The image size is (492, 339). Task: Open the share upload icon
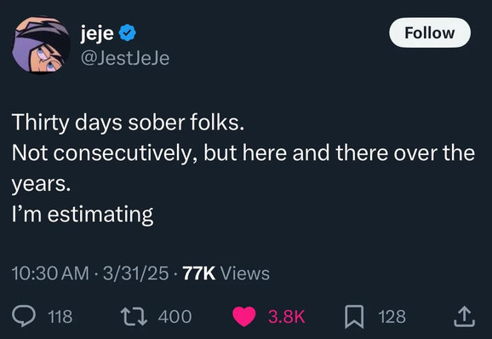pos(465,317)
